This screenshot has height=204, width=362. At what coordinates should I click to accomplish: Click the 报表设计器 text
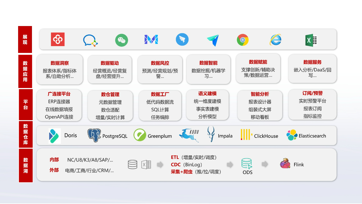(x=260, y=102)
